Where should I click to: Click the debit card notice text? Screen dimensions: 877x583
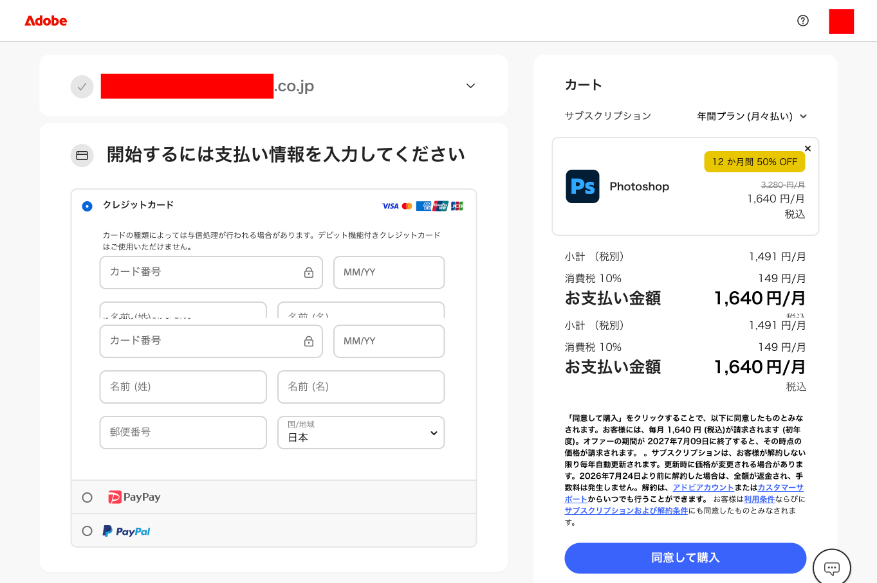point(272,241)
